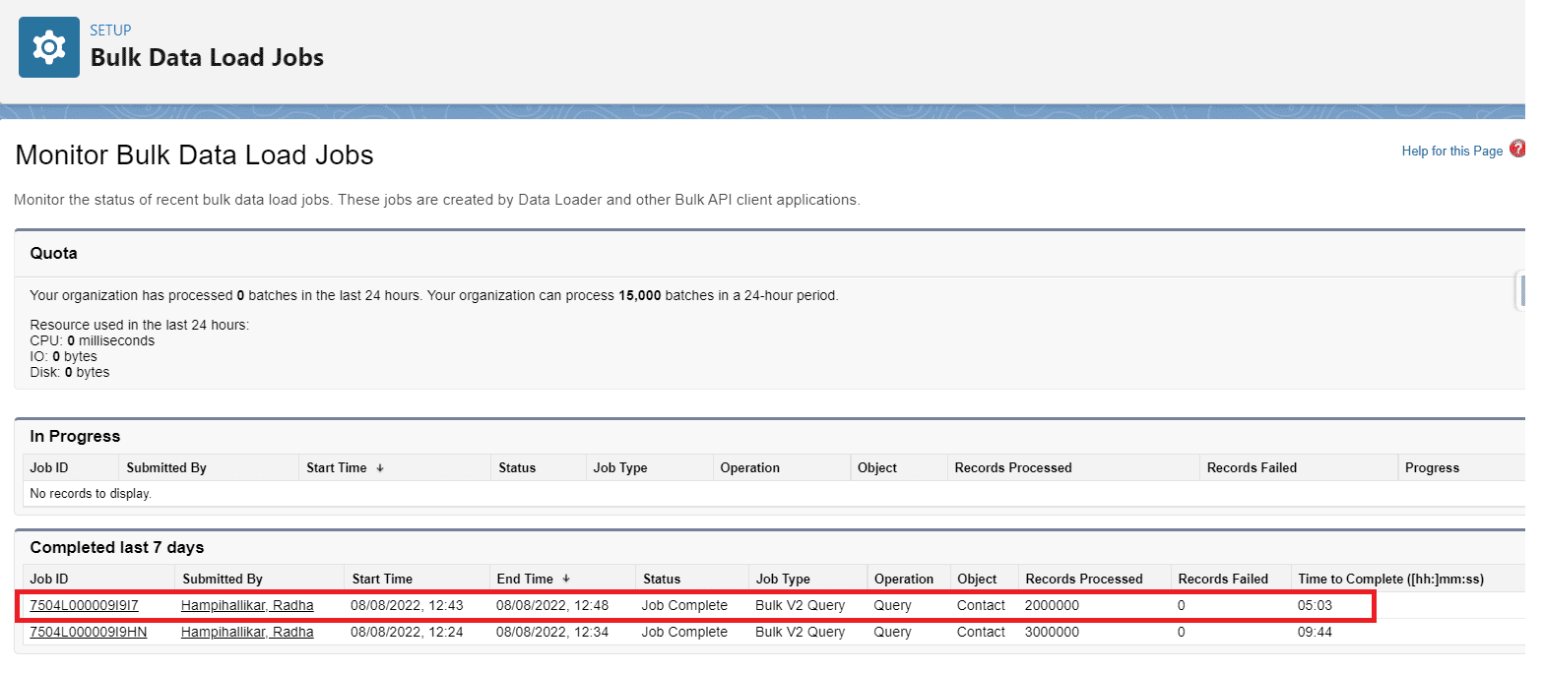
Task: Open job 7504L000009I9HN details
Action: click(x=88, y=632)
